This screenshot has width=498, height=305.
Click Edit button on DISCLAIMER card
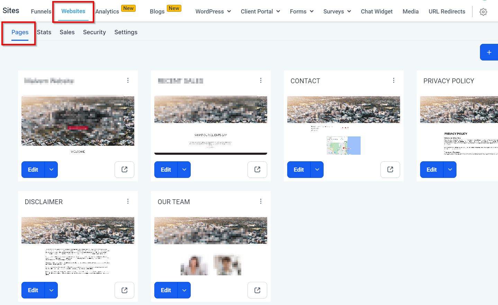coord(33,290)
